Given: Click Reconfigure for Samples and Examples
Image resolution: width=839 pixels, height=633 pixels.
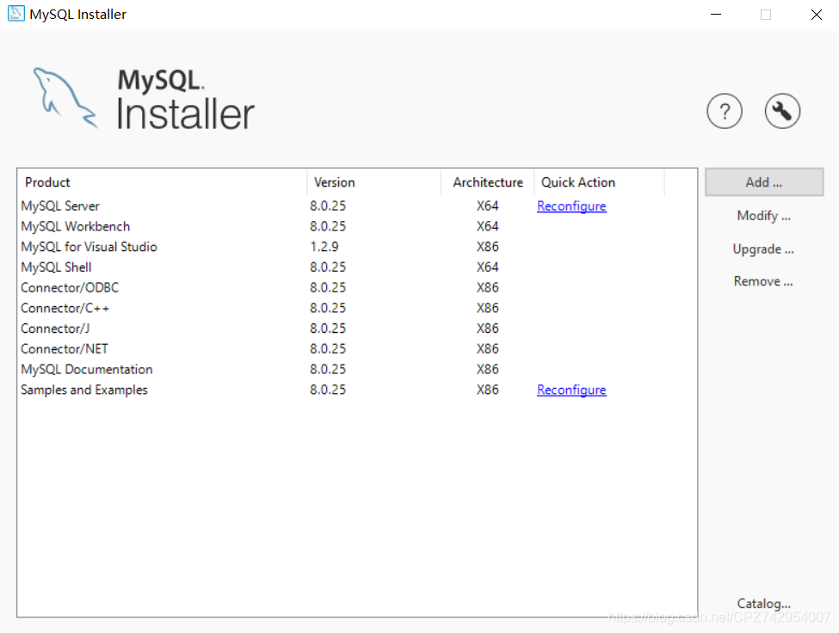Looking at the screenshot, I should (x=571, y=390).
